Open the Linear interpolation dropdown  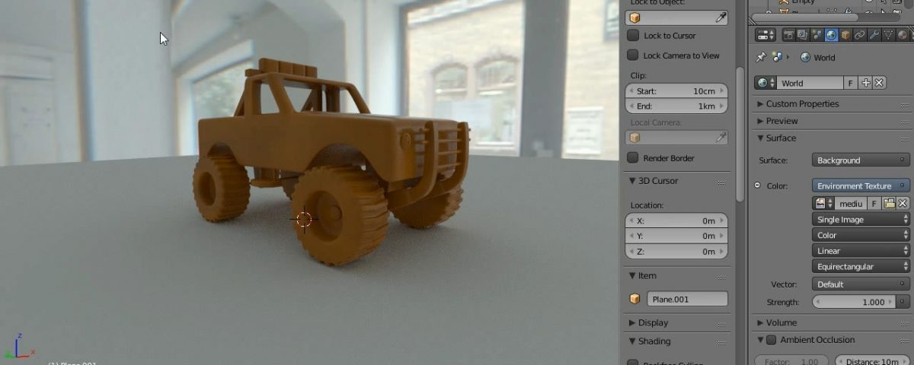(x=861, y=251)
